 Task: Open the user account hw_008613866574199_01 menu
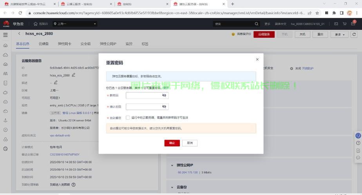308,24
